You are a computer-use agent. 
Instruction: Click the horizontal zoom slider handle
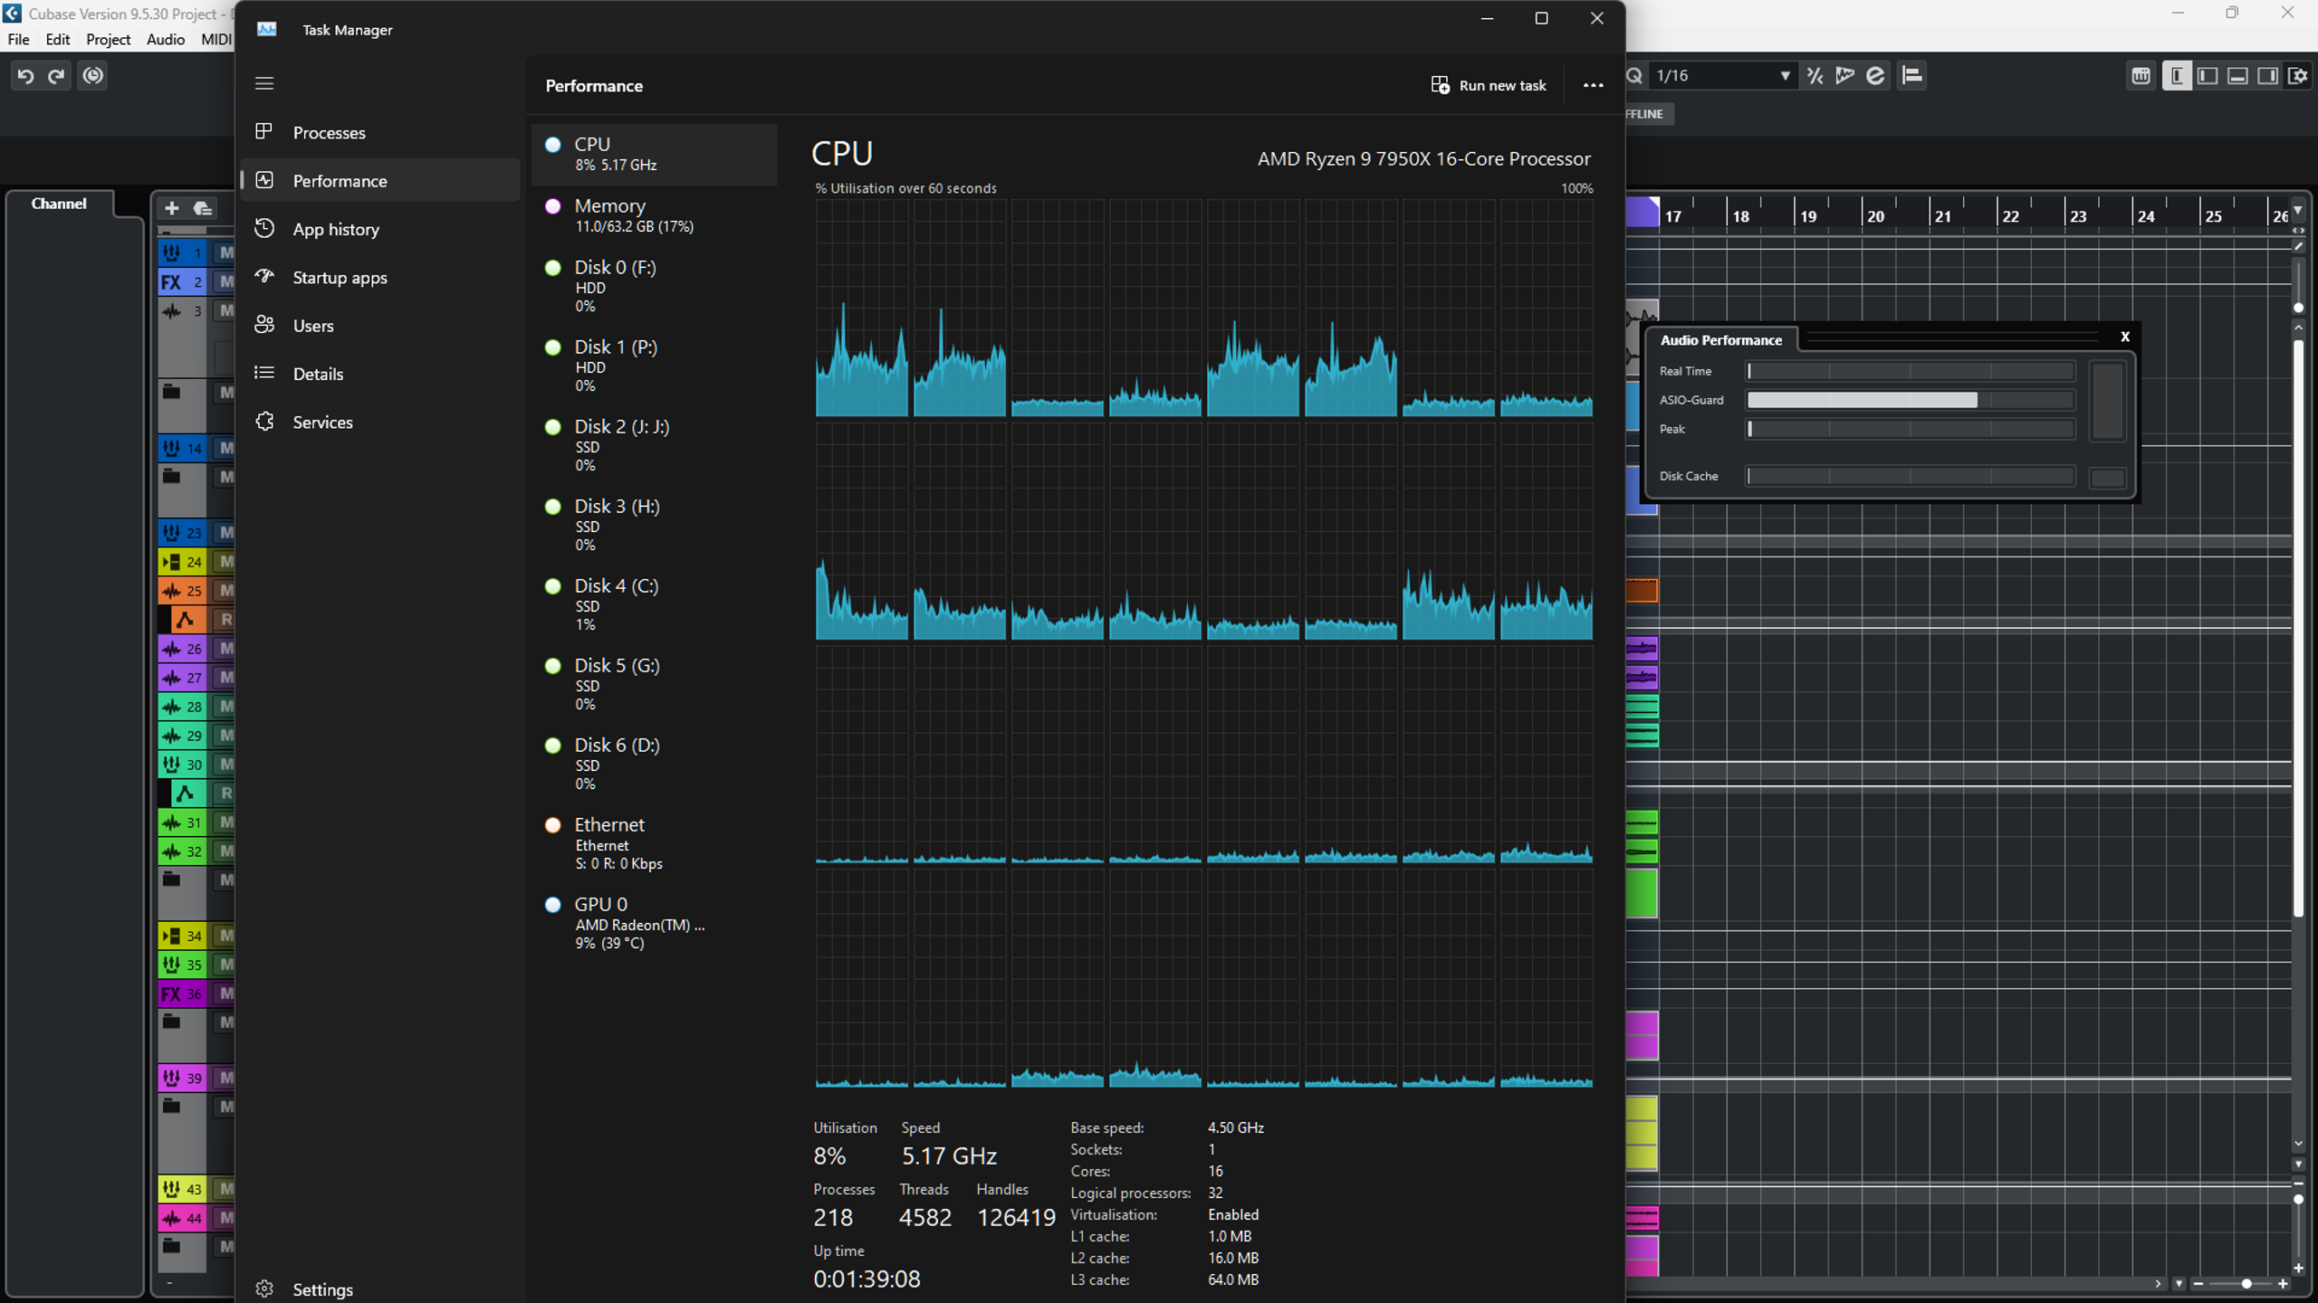point(2246,1283)
